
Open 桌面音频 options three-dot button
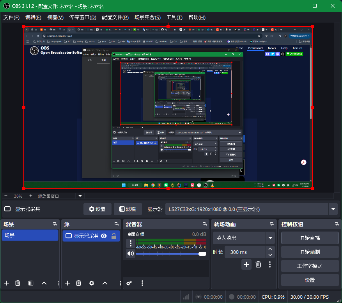(131, 243)
